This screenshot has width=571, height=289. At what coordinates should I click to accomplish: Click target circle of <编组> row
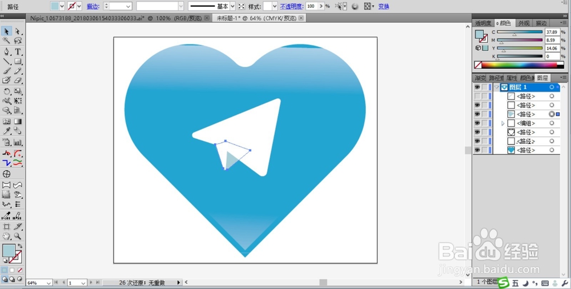point(552,123)
